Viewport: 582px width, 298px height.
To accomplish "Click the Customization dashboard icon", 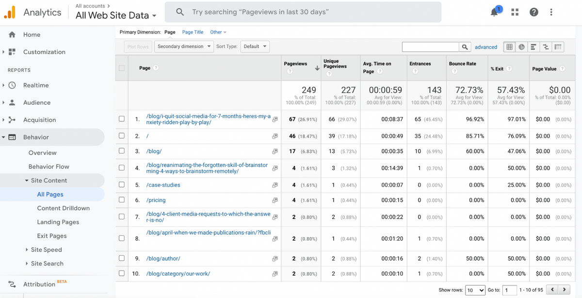I will click(x=12, y=52).
